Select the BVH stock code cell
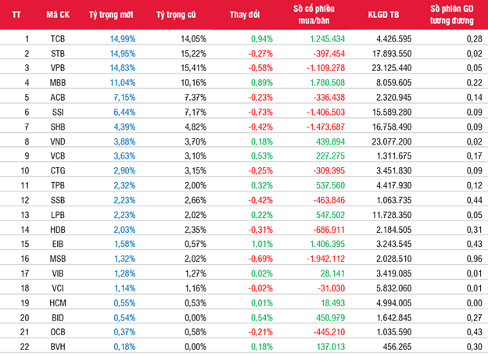The height and width of the screenshot is (354, 488). tap(58, 347)
